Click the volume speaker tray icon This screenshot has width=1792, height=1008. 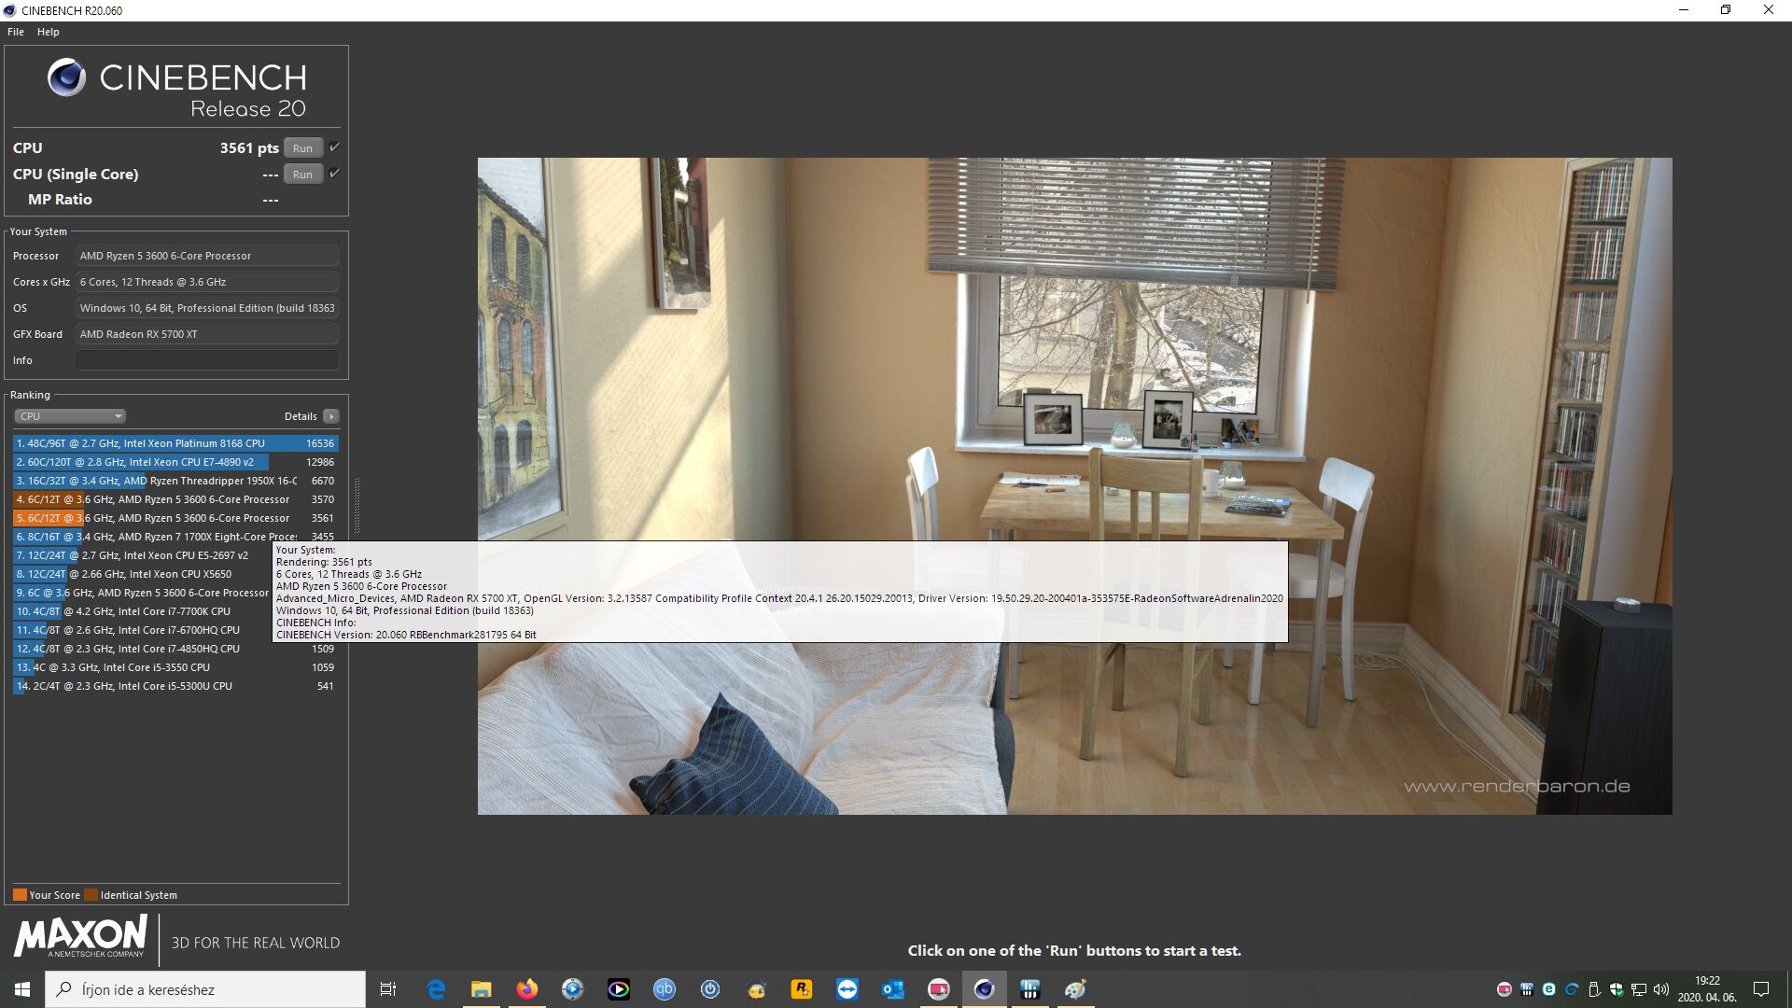(1661, 989)
